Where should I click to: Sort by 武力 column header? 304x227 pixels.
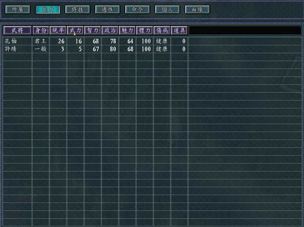[75, 30]
